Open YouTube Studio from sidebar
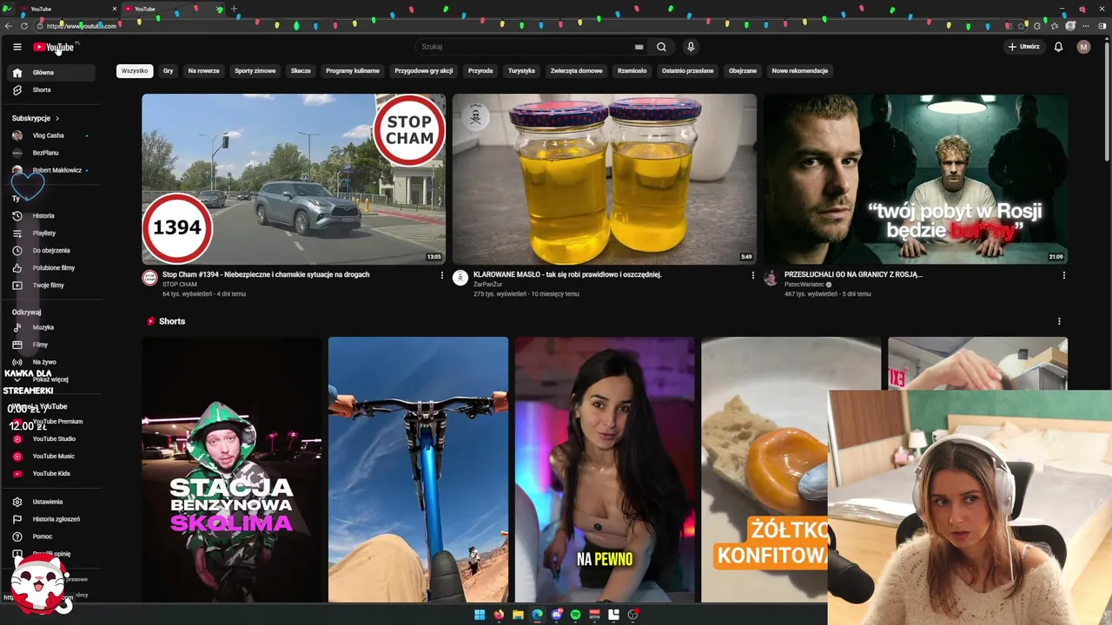 click(50, 438)
